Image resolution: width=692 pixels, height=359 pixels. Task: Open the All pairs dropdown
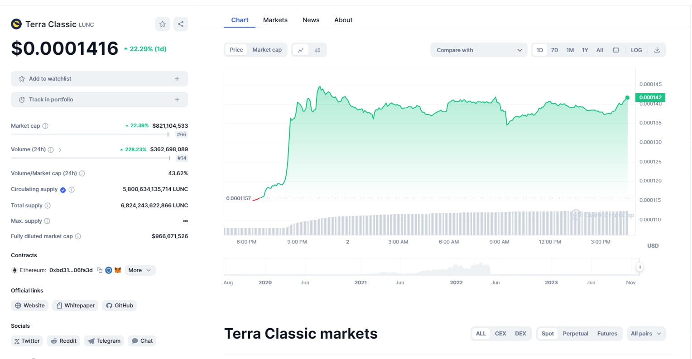coord(646,334)
